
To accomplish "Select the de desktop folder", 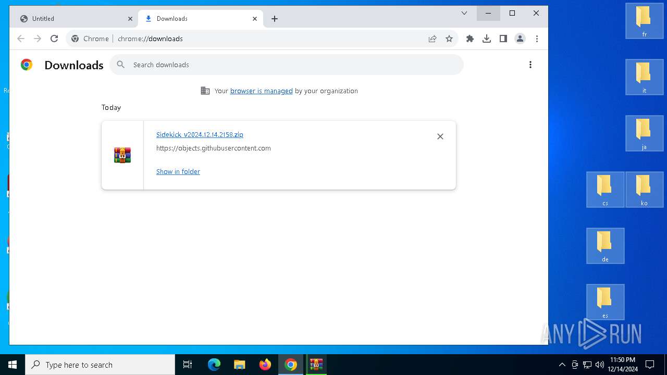I will (x=605, y=245).
